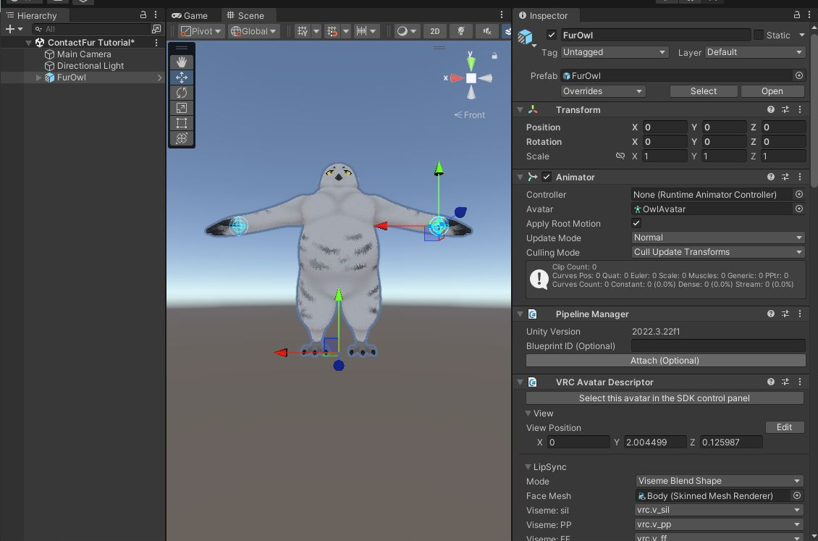Image resolution: width=818 pixels, height=541 pixels.
Task: Toggle 2D view mode in Scene
Action: (434, 31)
